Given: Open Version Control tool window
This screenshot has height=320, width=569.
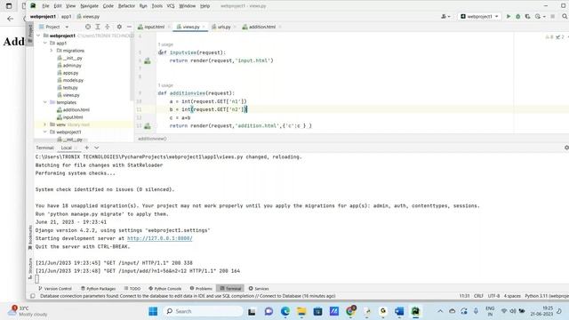Looking at the screenshot, I should pos(55,288).
